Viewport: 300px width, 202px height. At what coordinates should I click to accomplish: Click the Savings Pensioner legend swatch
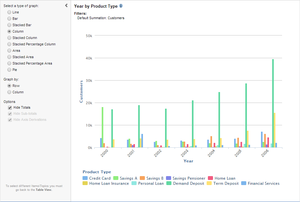[168, 178]
